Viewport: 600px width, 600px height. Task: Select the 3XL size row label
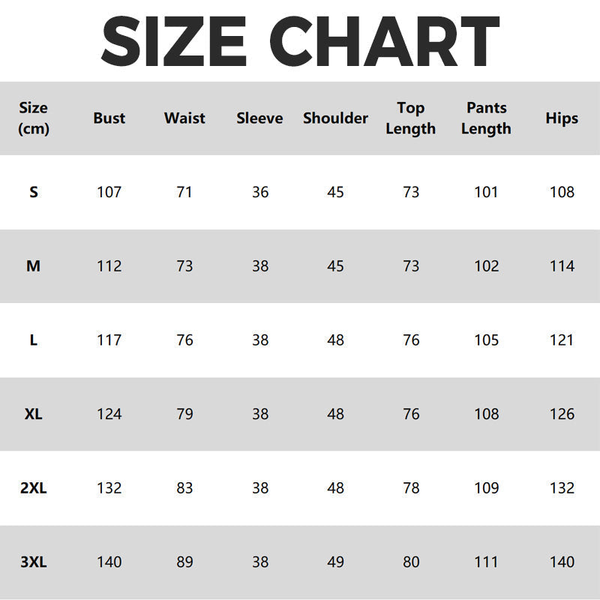[34, 562]
